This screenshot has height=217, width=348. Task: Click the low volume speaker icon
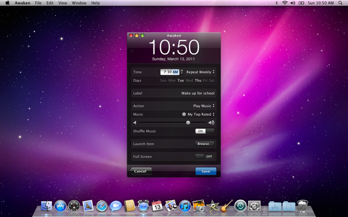pos(135,123)
